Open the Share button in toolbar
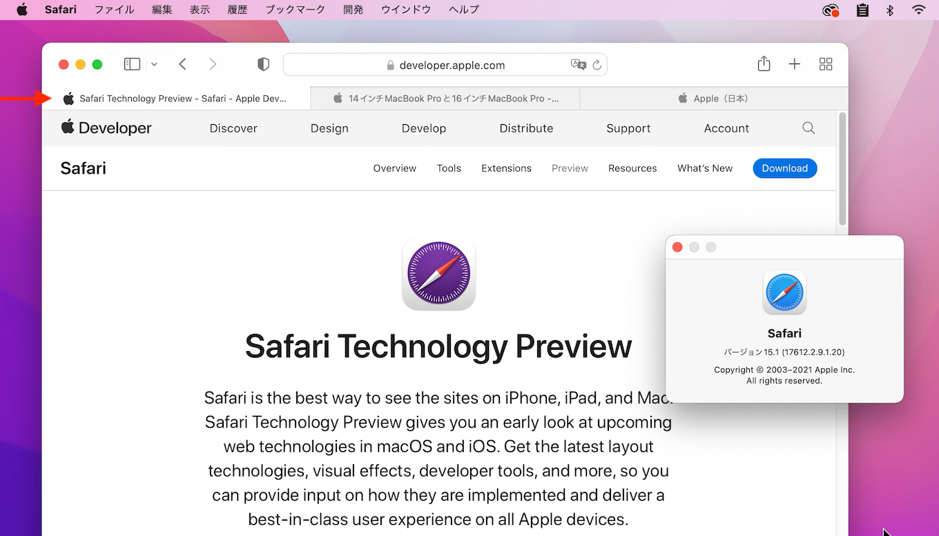939x536 pixels. point(764,63)
